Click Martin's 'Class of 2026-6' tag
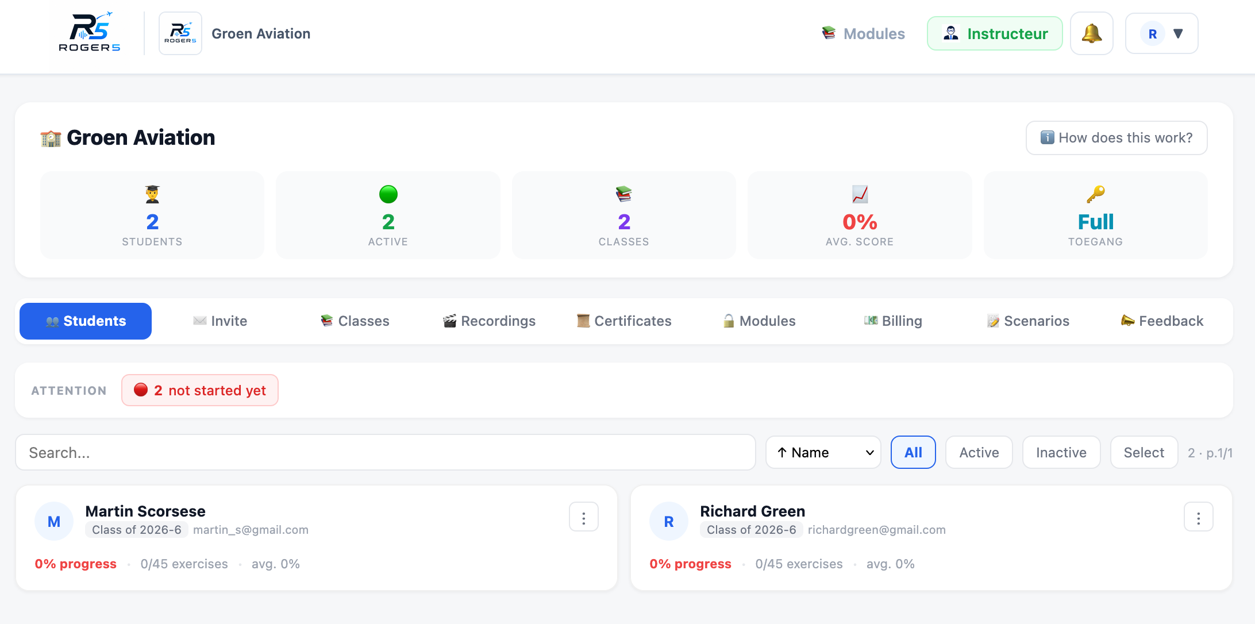Screen dimensions: 1255x624 137,530
